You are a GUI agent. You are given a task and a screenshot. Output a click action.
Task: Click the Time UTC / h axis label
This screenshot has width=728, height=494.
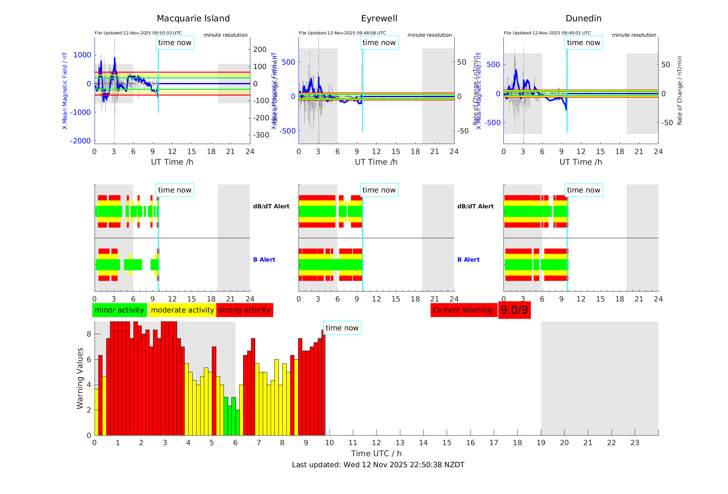pyautogui.click(x=376, y=453)
